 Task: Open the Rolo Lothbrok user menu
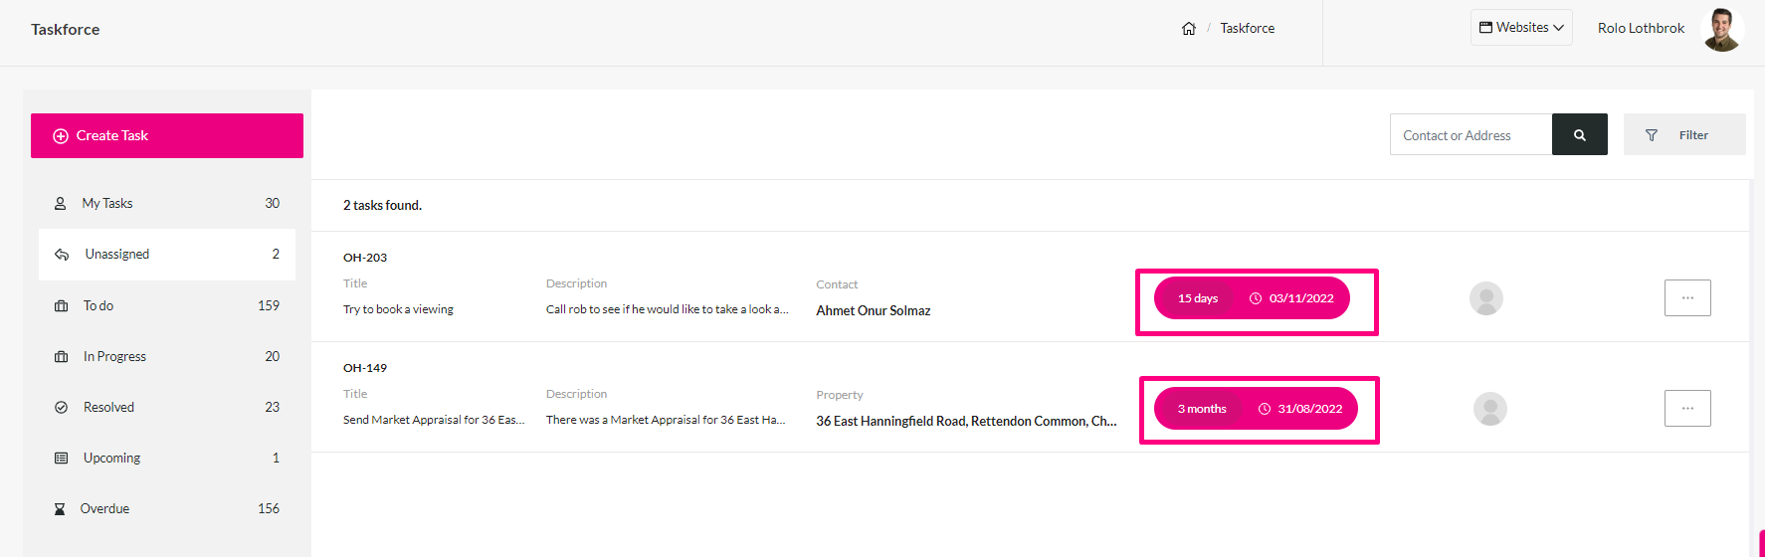click(x=1641, y=28)
